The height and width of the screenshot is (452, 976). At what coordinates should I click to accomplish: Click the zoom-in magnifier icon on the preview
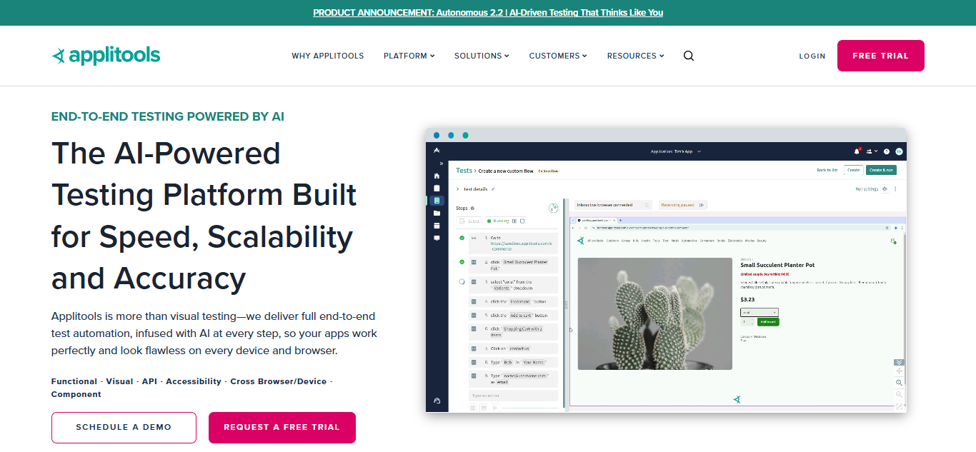pyautogui.click(x=900, y=382)
